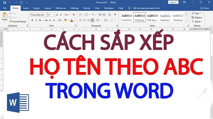The image size is (213, 119).
Task: Switch to the References tab
Action: [x=62, y=8]
